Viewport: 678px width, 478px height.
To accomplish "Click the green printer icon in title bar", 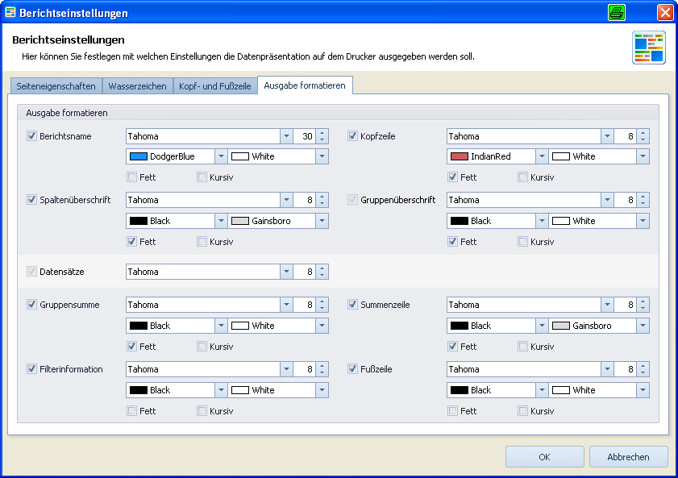I will [x=616, y=13].
